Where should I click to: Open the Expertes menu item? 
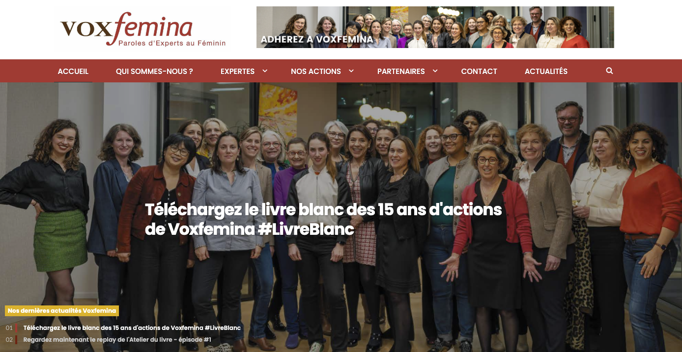point(237,71)
